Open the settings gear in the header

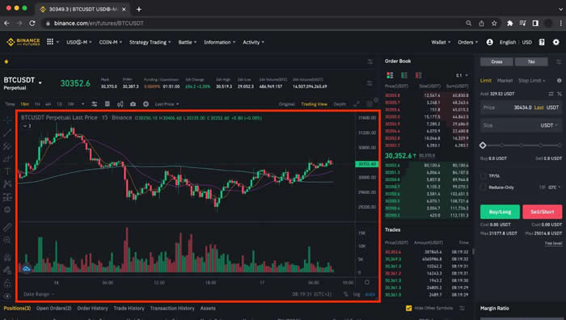[556, 42]
